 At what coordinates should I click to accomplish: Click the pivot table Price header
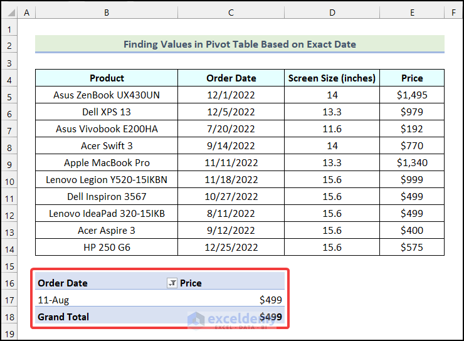pos(191,283)
